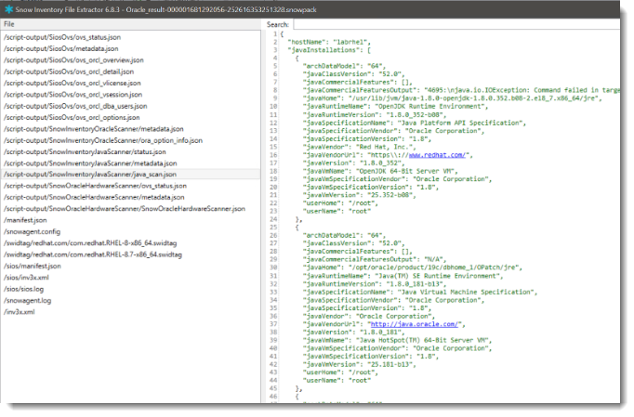Click the Snow Inventory snowflake app icon
Screen dimensions: 634x417
pos(8,9)
